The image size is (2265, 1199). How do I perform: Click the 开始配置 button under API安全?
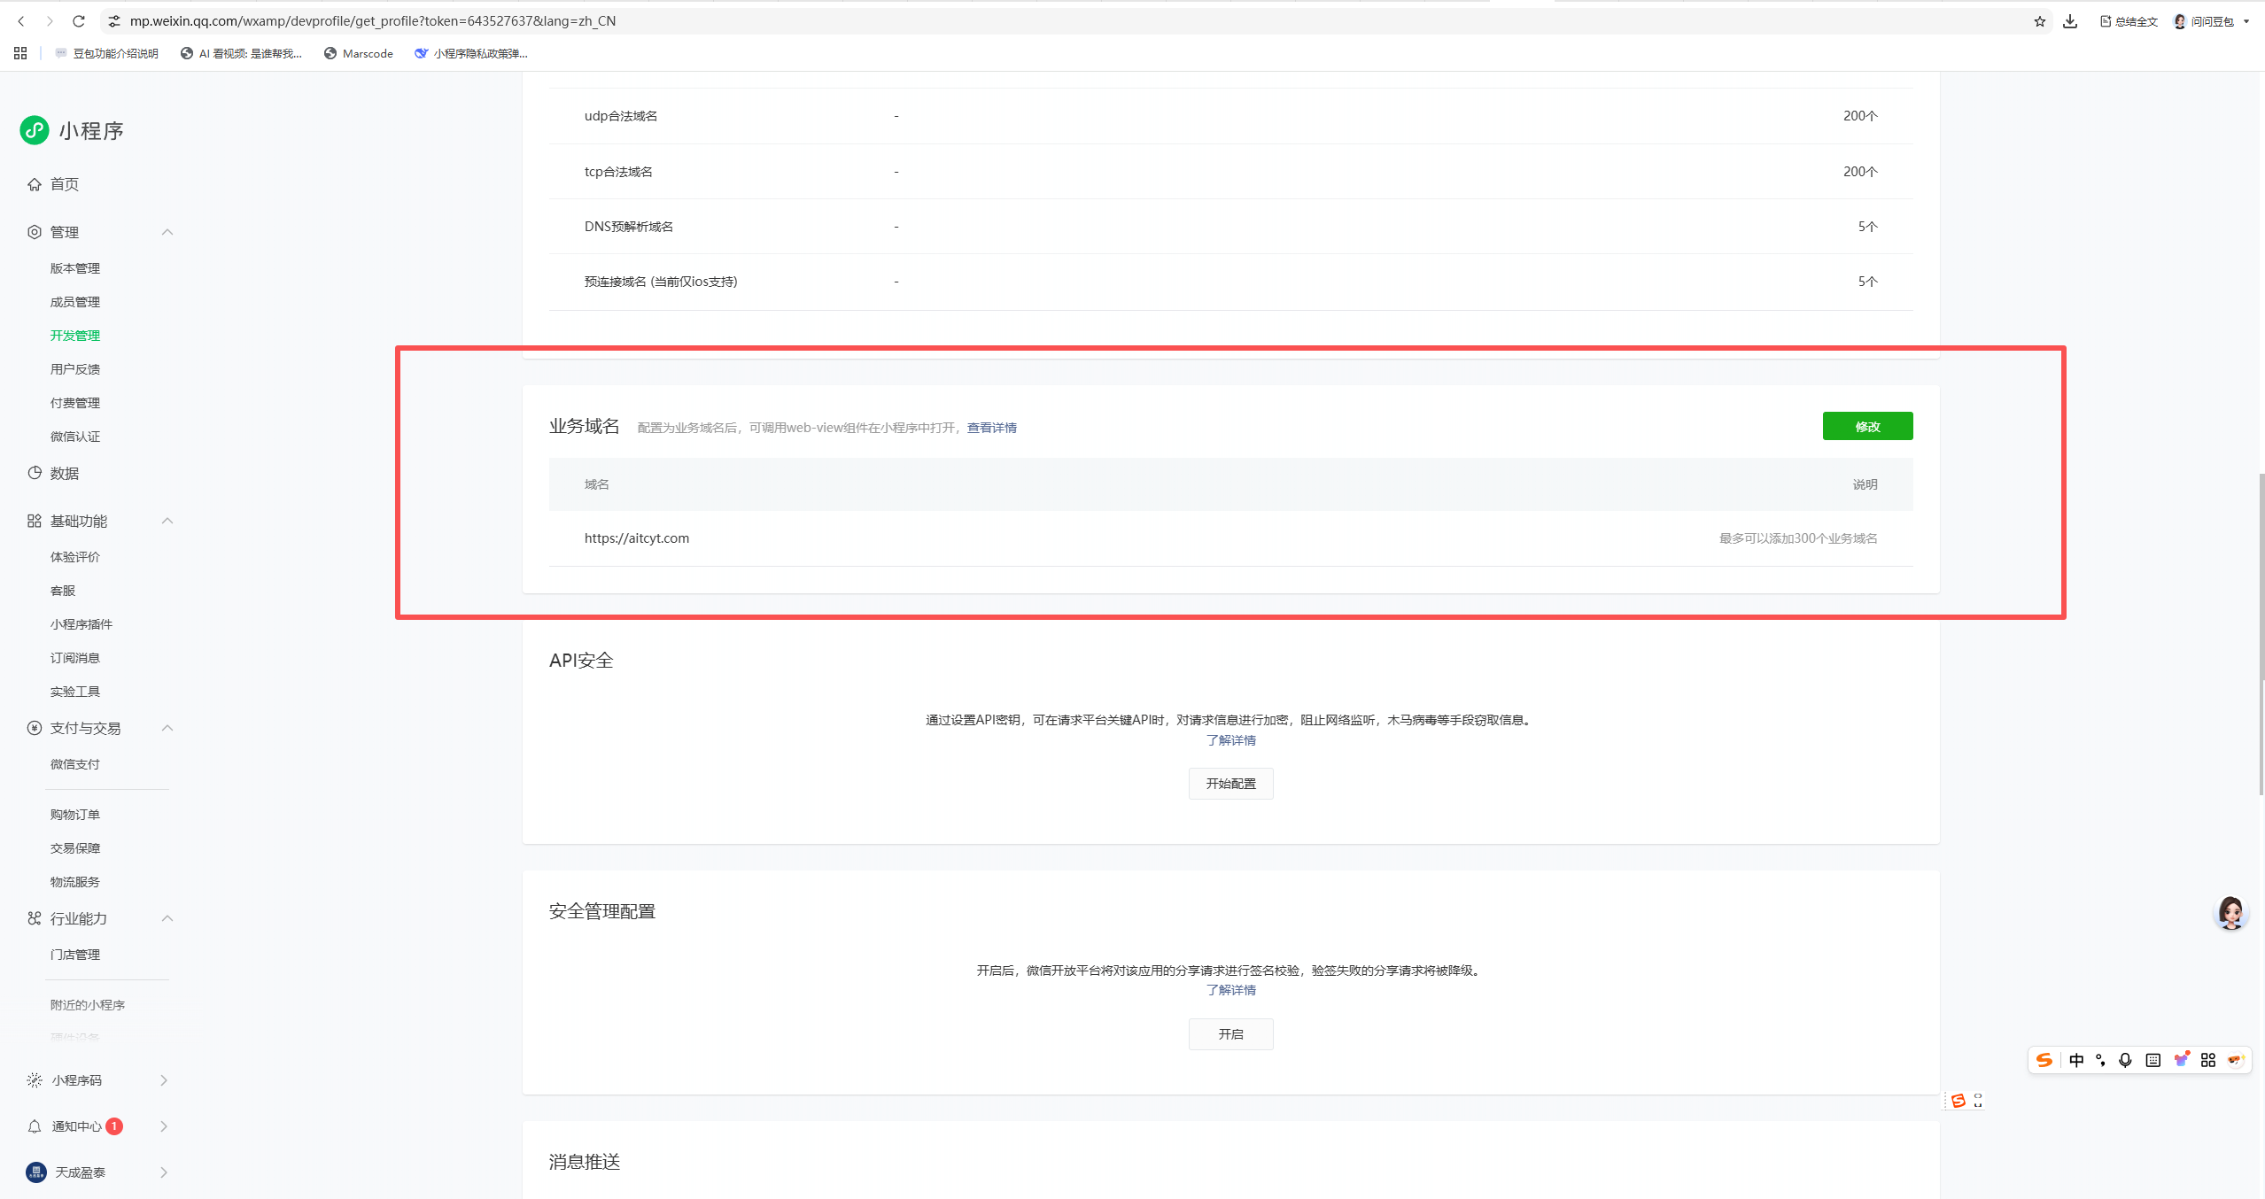[1230, 784]
